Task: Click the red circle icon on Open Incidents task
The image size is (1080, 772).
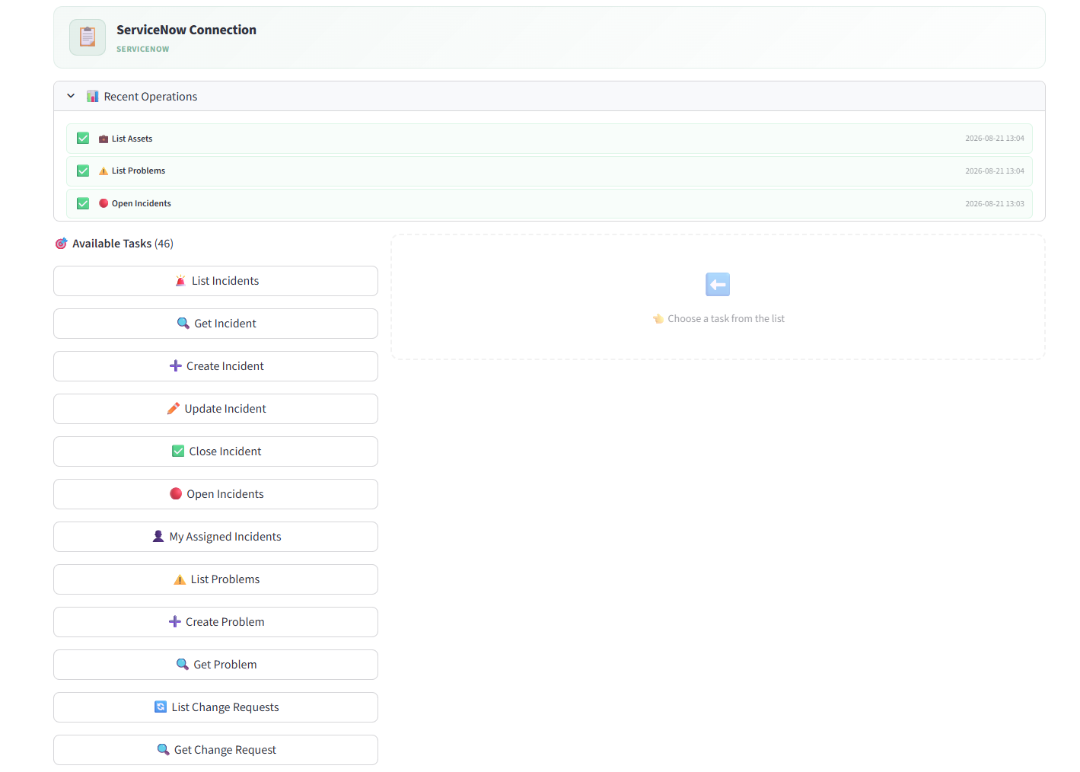Action: 176,494
